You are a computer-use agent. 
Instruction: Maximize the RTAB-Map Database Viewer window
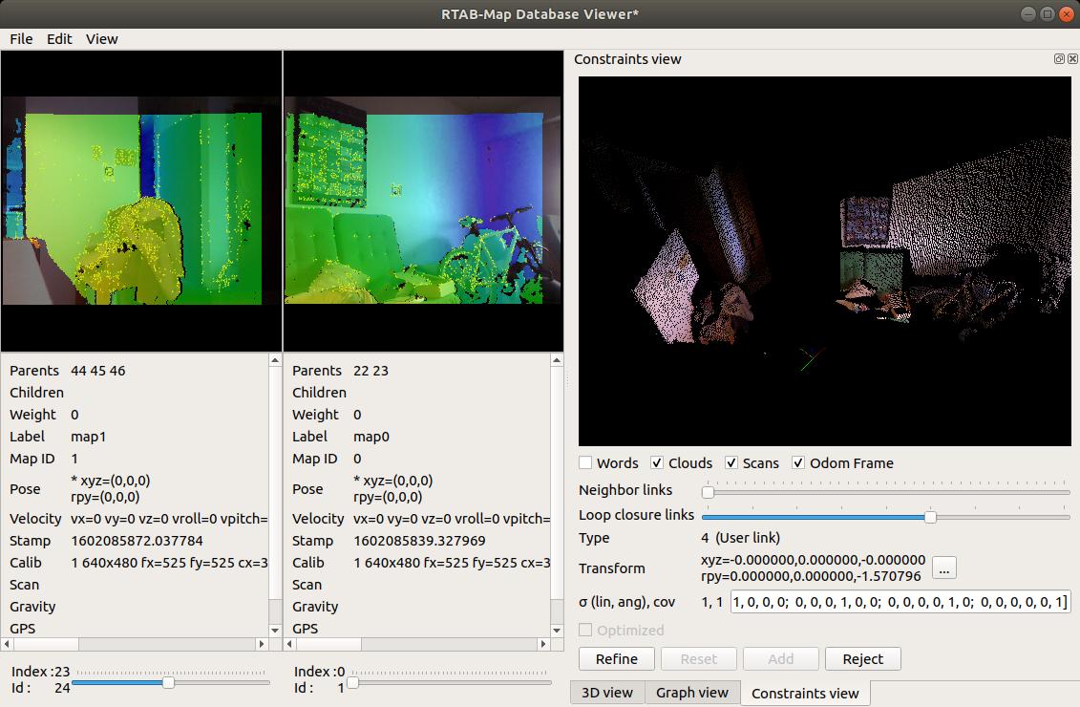[x=1047, y=13]
